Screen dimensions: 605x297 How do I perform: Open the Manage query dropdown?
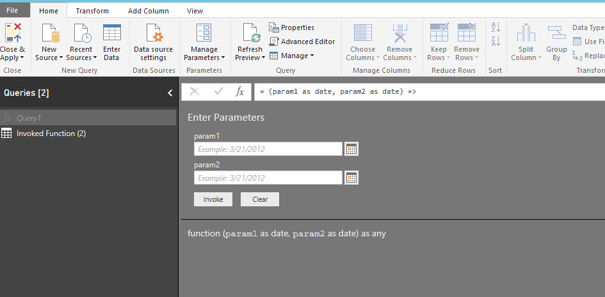click(292, 56)
